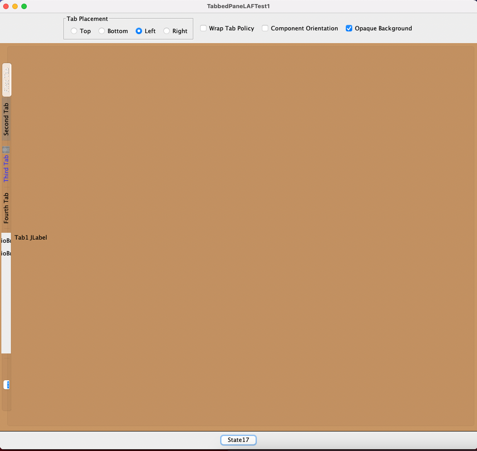
Task: Select the Top tab placement radio button
Action: [74, 31]
